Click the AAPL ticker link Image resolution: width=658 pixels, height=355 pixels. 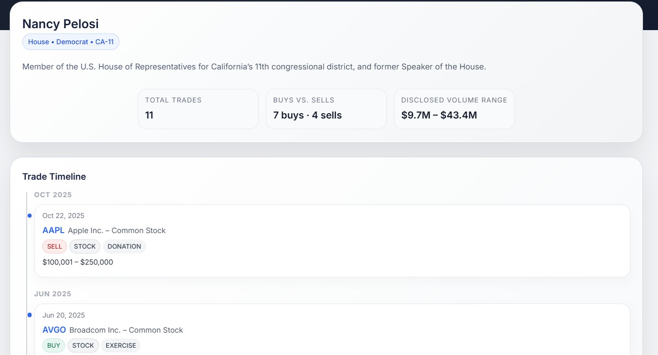tap(53, 230)
